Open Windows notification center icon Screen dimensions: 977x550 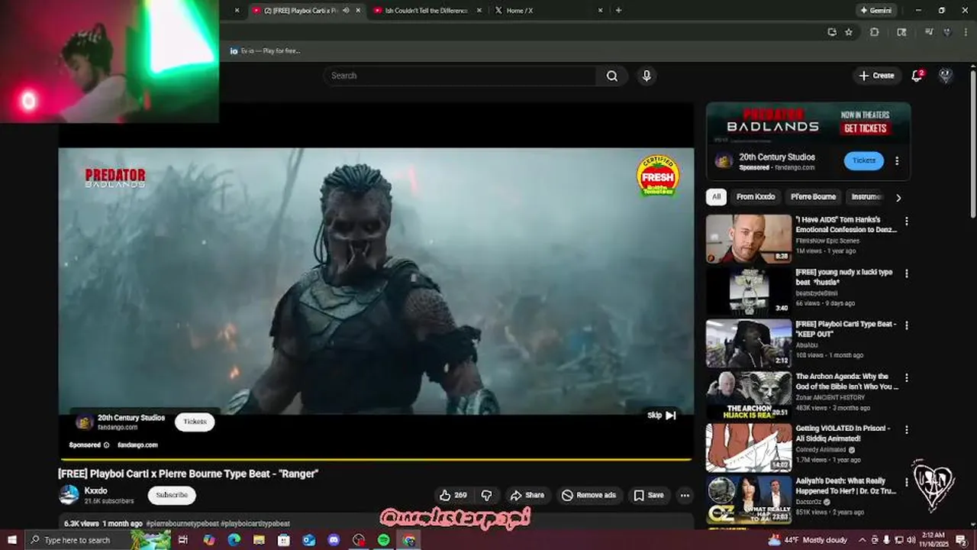point(961,540)
